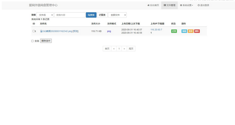Viewport: 235px width, 125px height.
Task: Open the 文件名 search type dropdown
Action: pyautogui.click(x=45, y=15)
